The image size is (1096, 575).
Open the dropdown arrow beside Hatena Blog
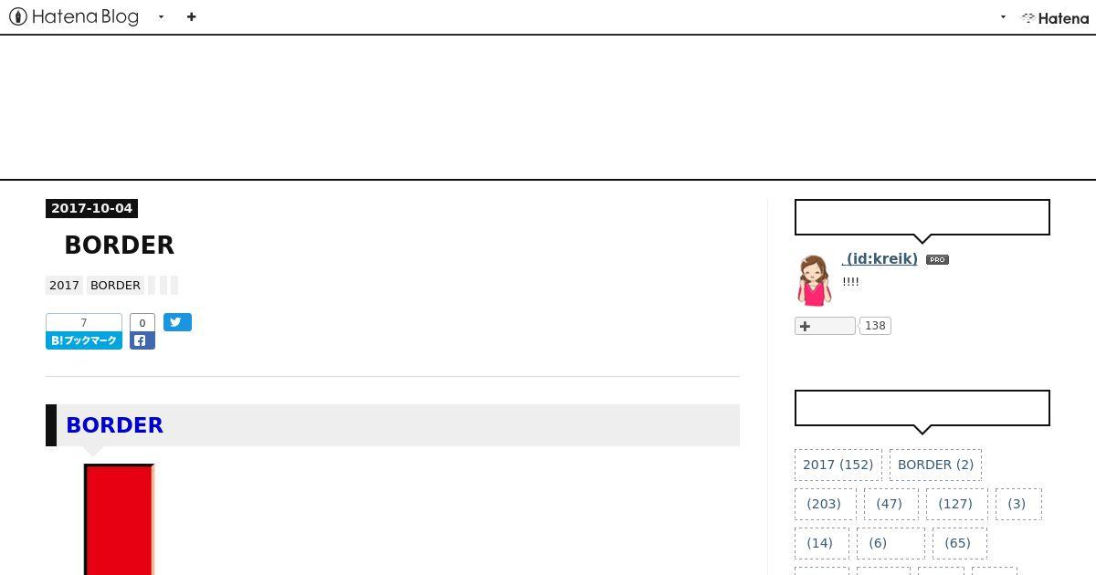coord(161,16)
